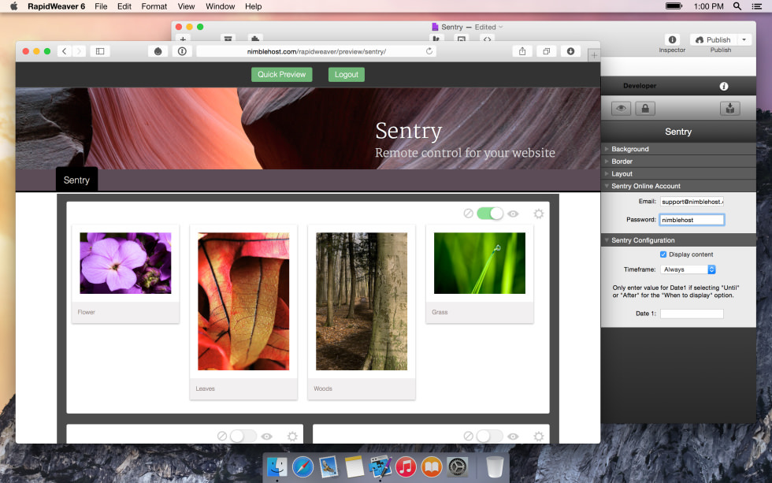Click the eye icon beside the gallery toggle

(513, 214)
